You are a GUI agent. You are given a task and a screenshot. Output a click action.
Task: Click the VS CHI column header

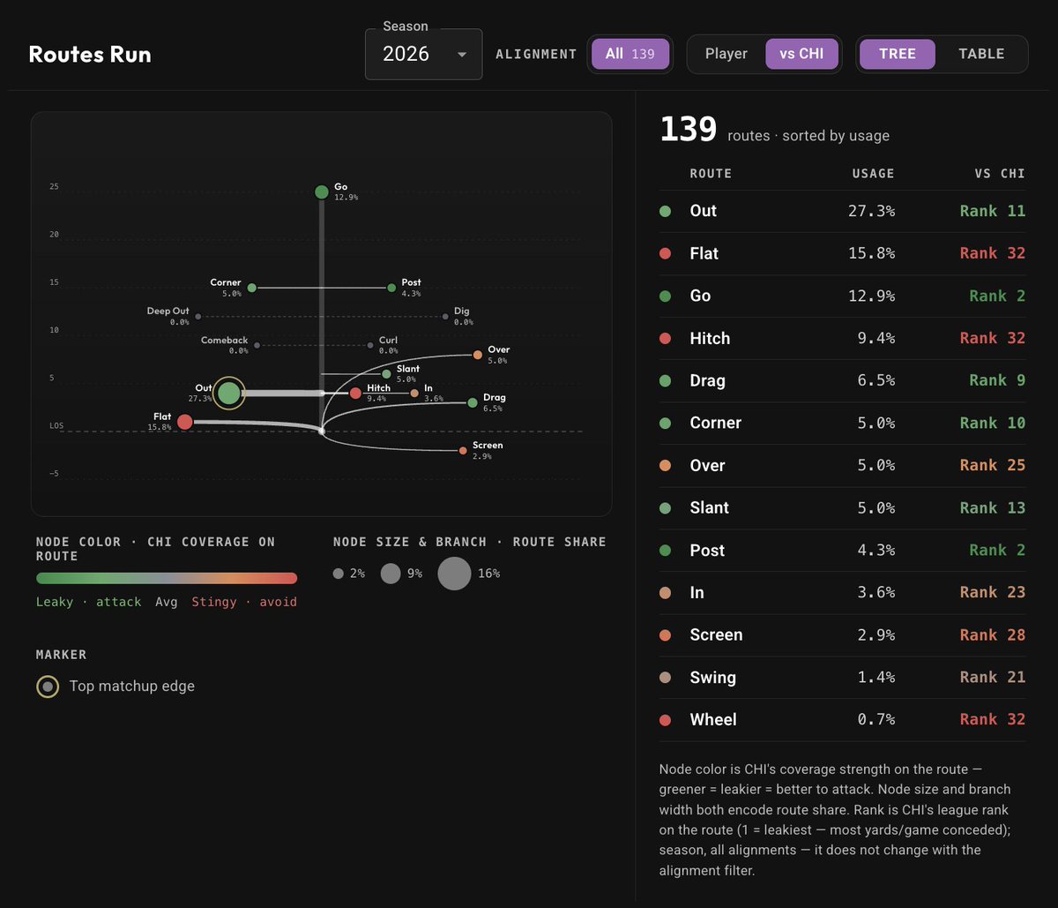tap(1000, 174)
